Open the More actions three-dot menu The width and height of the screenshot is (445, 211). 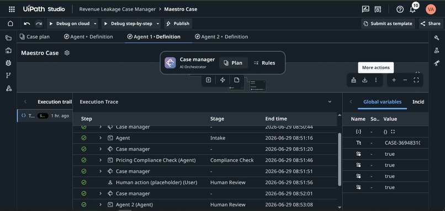[x=376, y=80]
